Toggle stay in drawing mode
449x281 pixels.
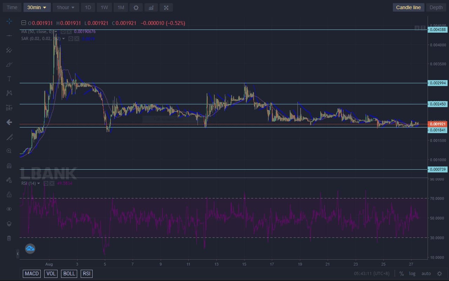coord(9,180)
